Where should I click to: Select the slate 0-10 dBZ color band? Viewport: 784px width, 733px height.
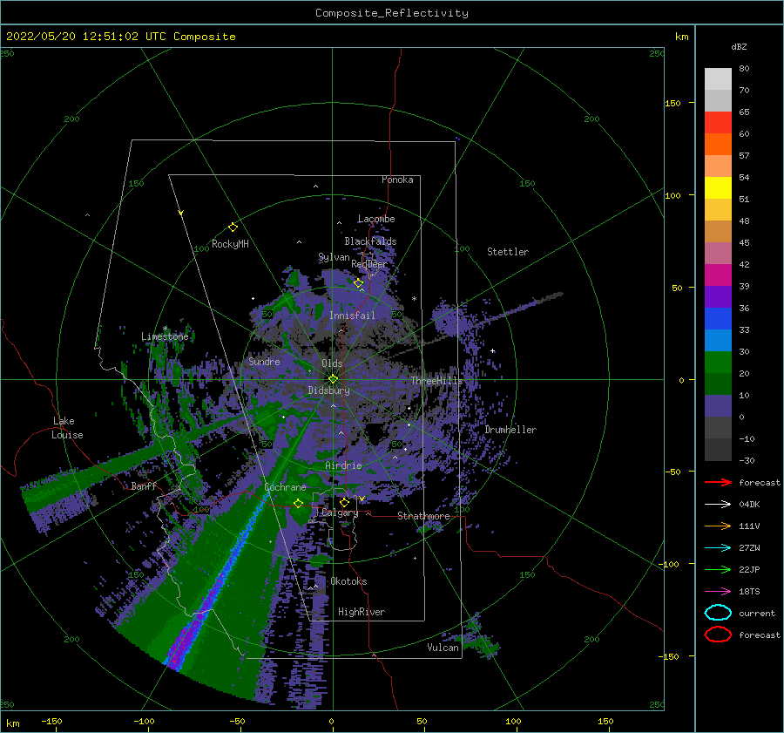coord(718,406)
